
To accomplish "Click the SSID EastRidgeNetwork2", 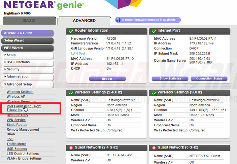I will coord(121,100).
